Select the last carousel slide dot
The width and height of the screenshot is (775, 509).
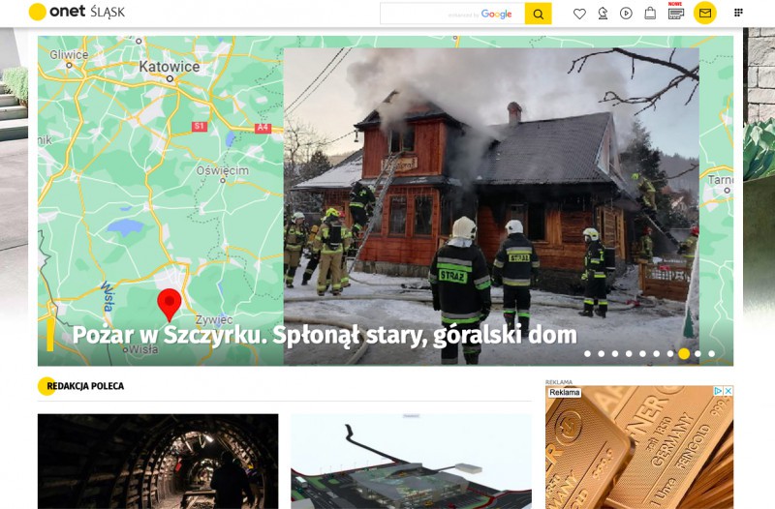click(x=711, y=354)
